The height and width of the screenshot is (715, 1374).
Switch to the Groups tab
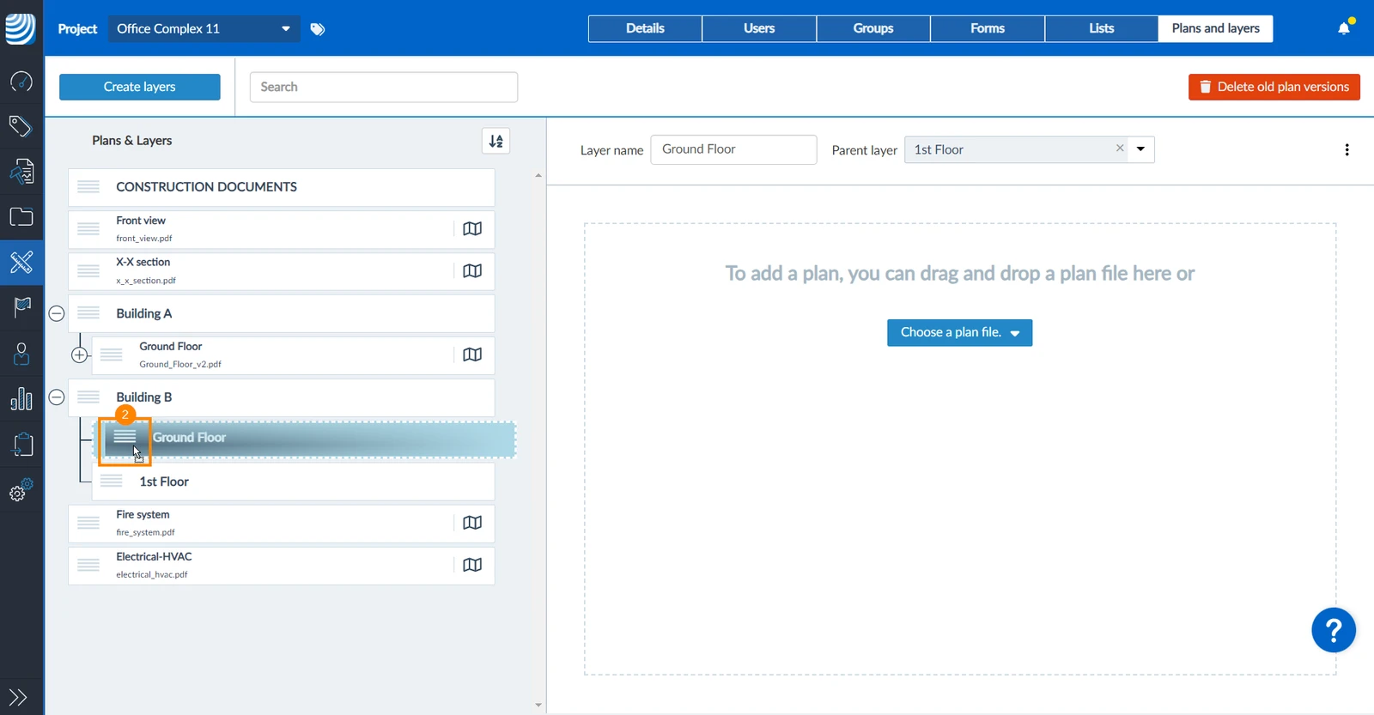click(873, 29)
